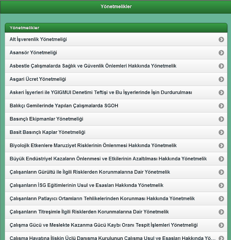231x240 pixels.
Task: Click arrow icon for Biyolojik Etkenlere row
Action: tap(221, 145)
